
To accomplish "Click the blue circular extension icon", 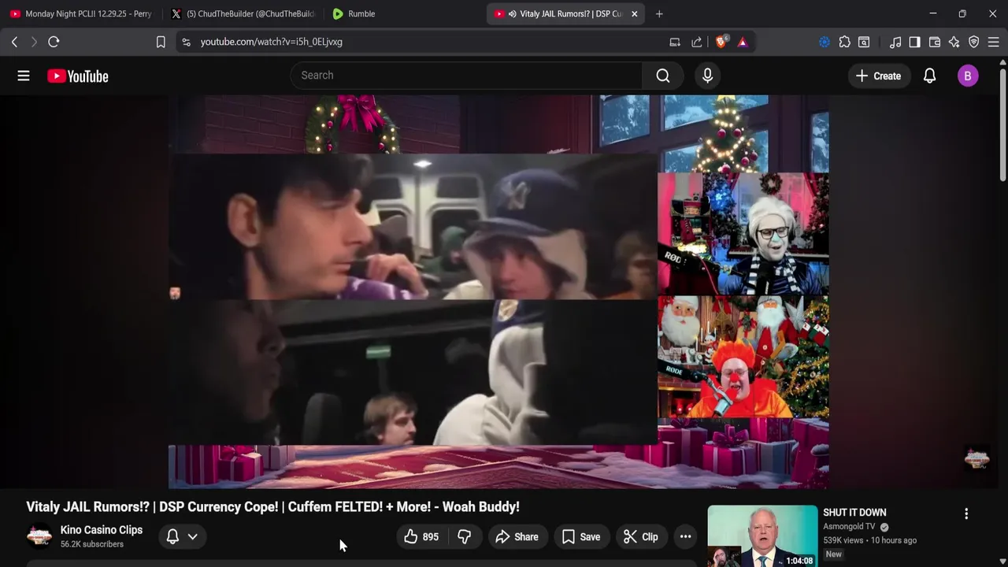I will pyautogui.click(x=825, y=42).
